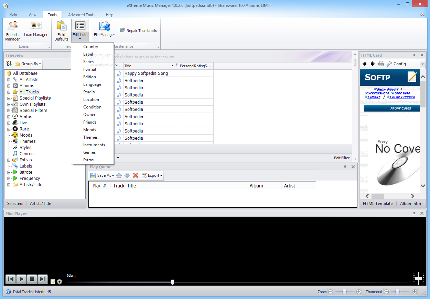Switch to the Advanced Tools tab

click(x=81, y=15)
